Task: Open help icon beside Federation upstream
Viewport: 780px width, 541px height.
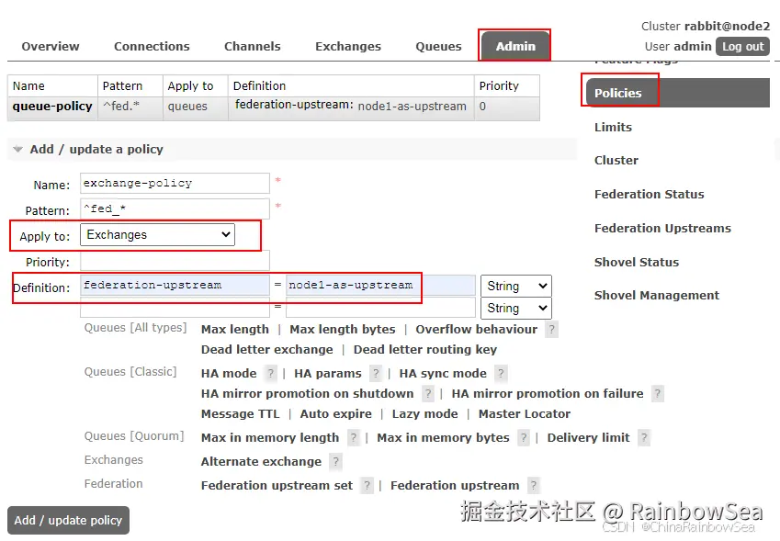Action: pos(533,485)
